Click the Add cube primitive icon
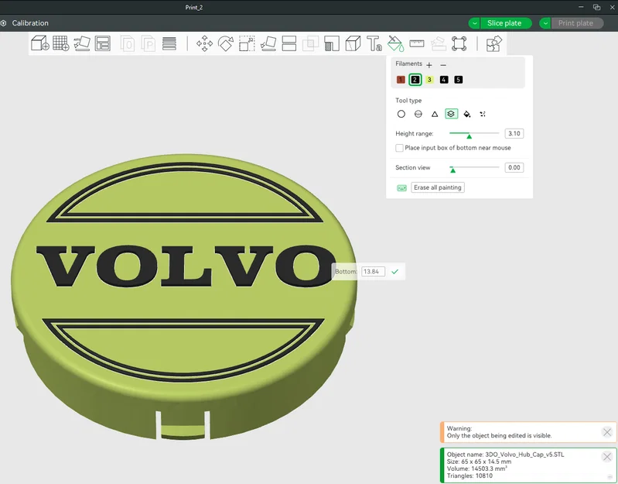 (x=39, y=43)
